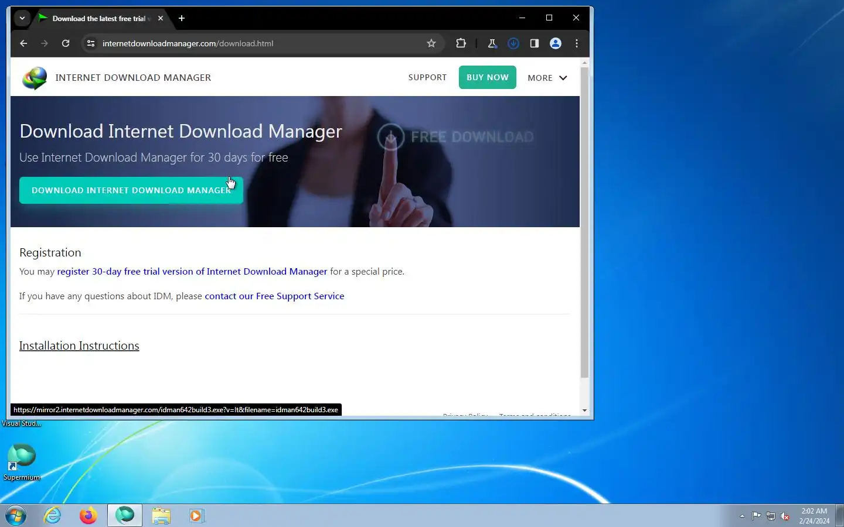Open site information icon in address bar
Viewport: 844px width, 527px height.
tap(91, 43)
